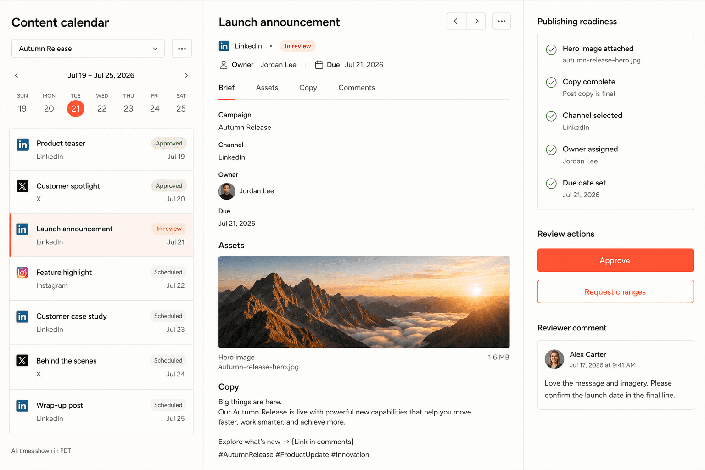Click the Scheduled badge on Feature highlight
705x470 pixels.
point(168,272)
